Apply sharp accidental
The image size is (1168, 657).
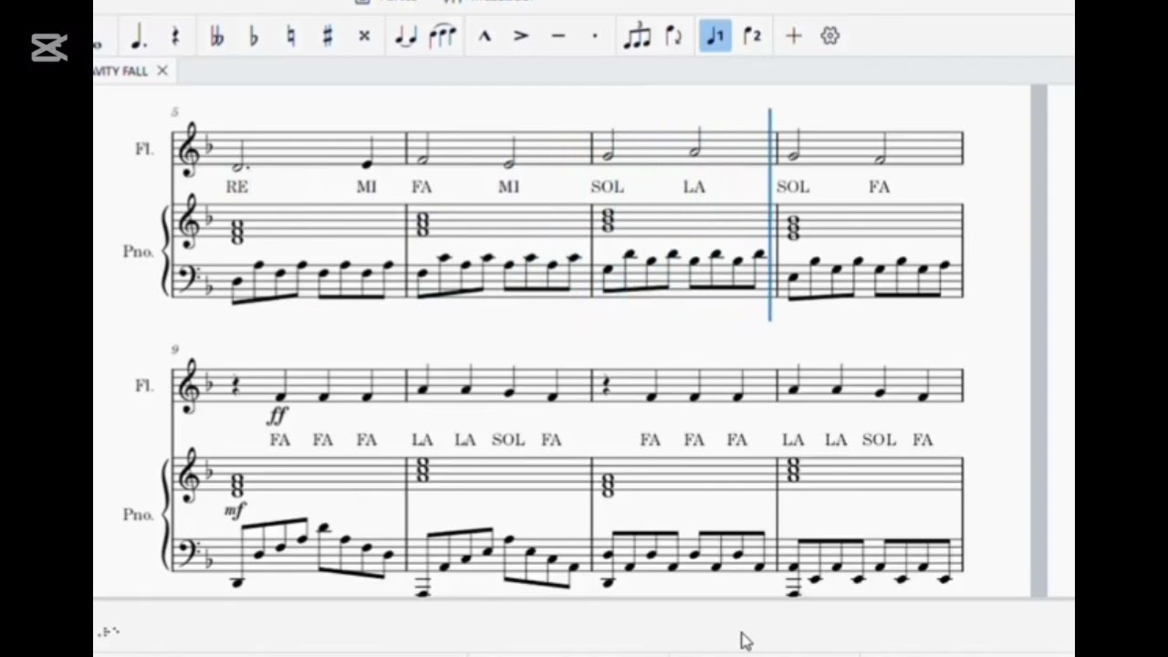327,36
